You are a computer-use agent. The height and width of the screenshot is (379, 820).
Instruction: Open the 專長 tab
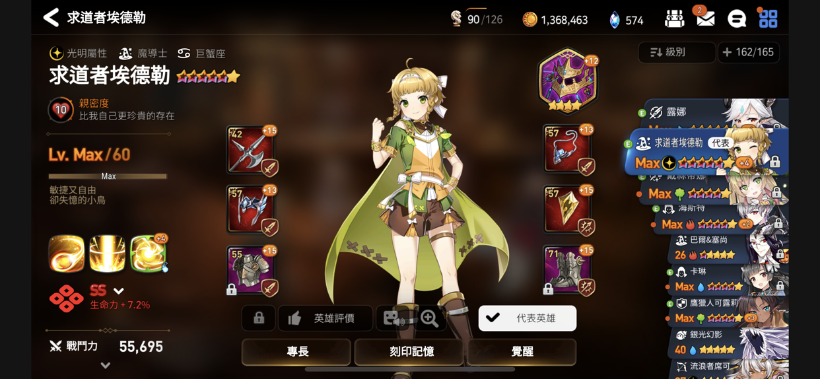tap(297, 352)
